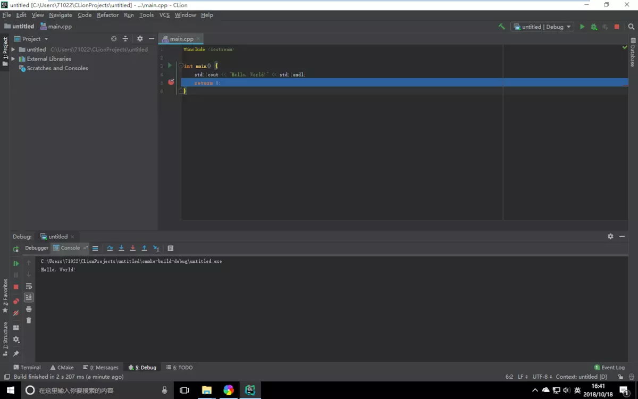This screenshot has width=638, height=399.
Task: Print console output with printer icon
Action: [x=29, y=309]
